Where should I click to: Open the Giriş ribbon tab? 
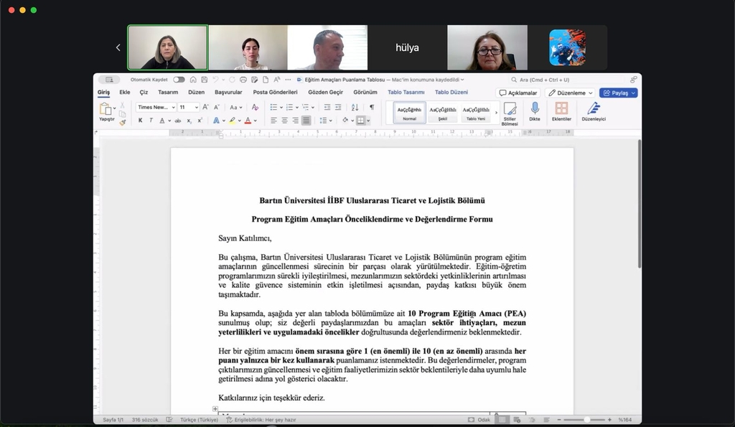coord(103,93)
